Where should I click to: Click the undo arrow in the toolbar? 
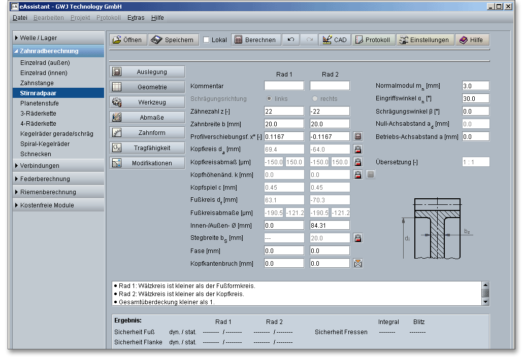click(291, 40)
